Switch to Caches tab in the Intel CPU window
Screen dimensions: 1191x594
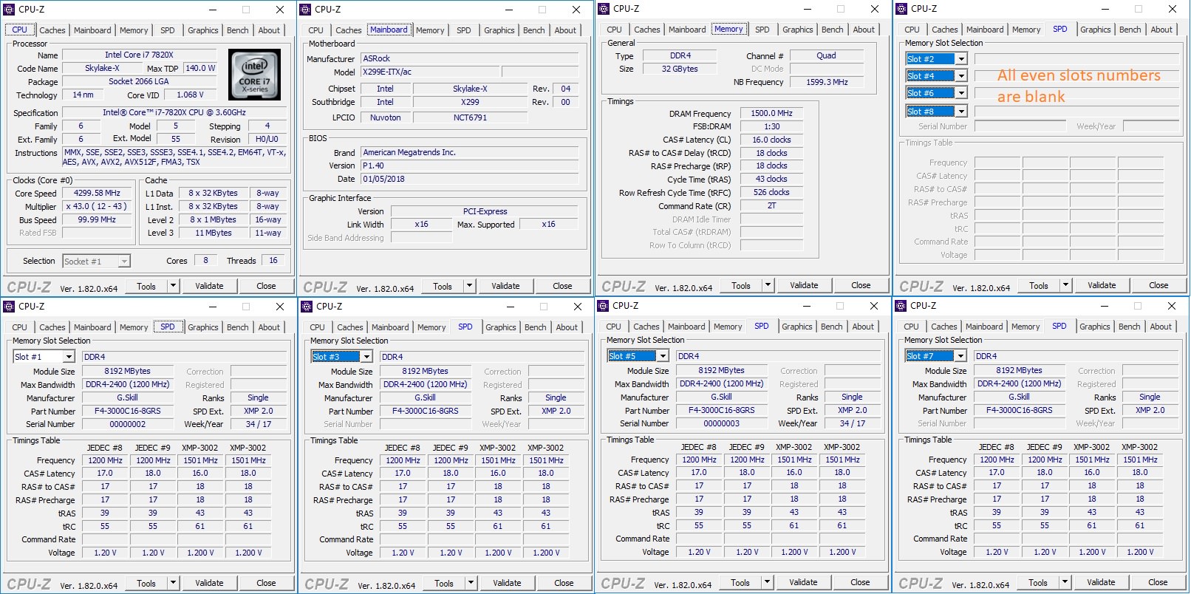point(52,30)
